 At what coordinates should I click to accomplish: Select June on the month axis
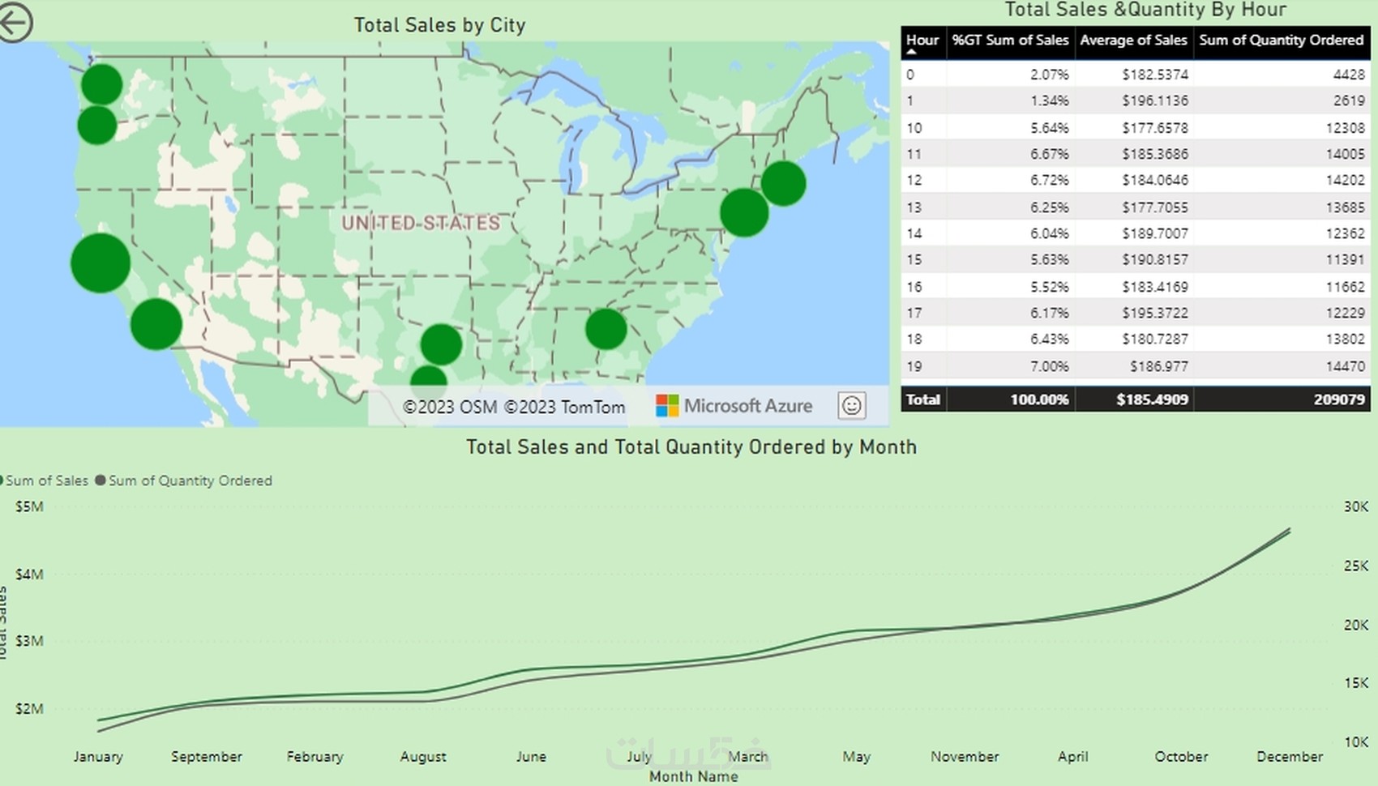(531, 756)
